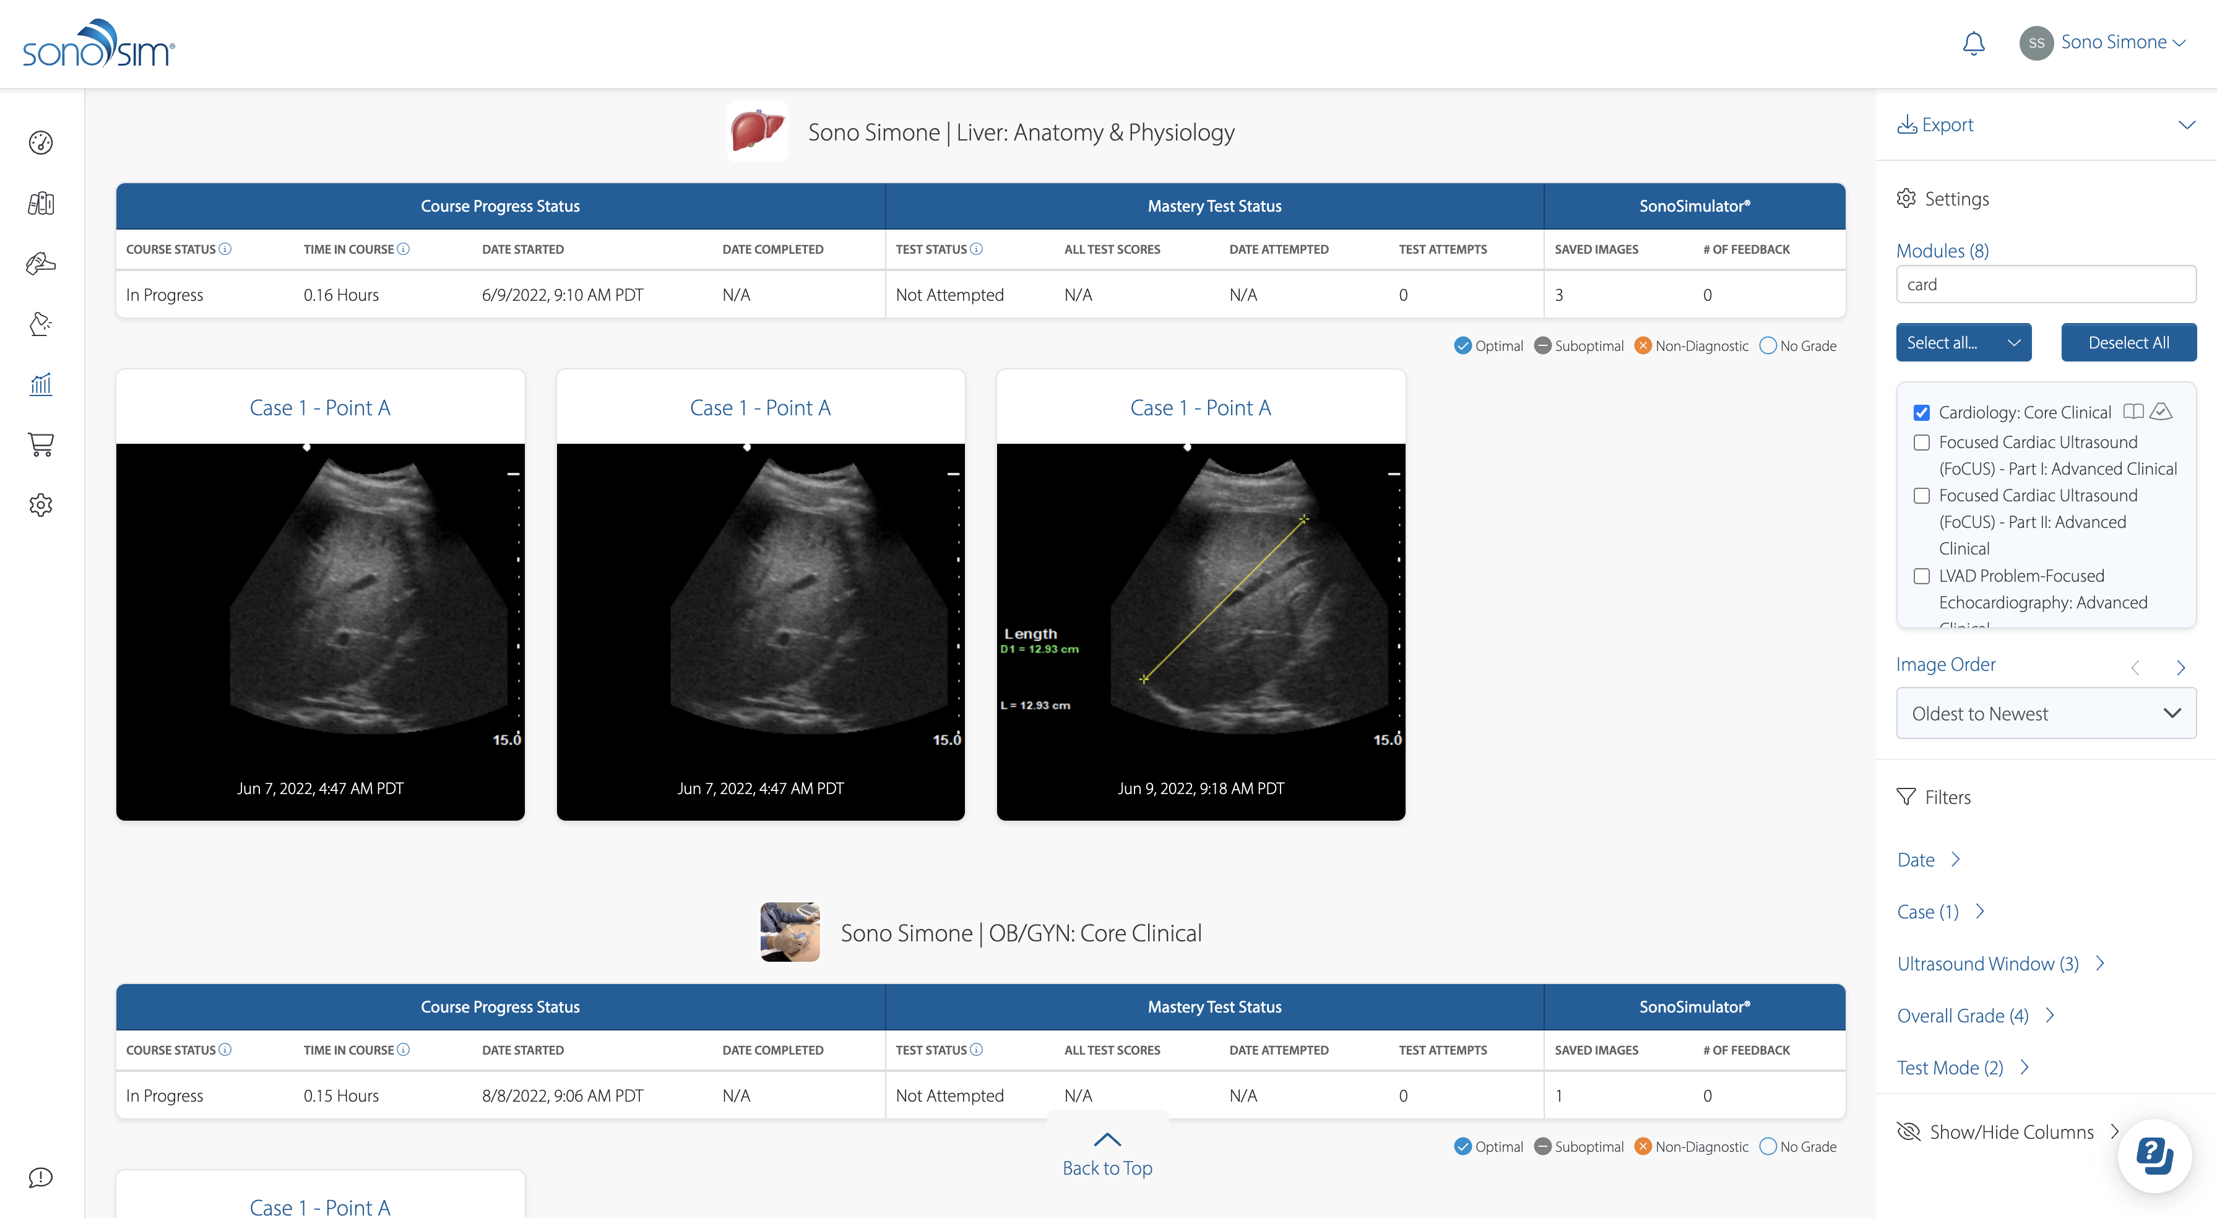Image resolution: width=2217 pixels, height=1218 pixels.
Task: Click the Deselect All button
Action: click(x=2127, y=343)
